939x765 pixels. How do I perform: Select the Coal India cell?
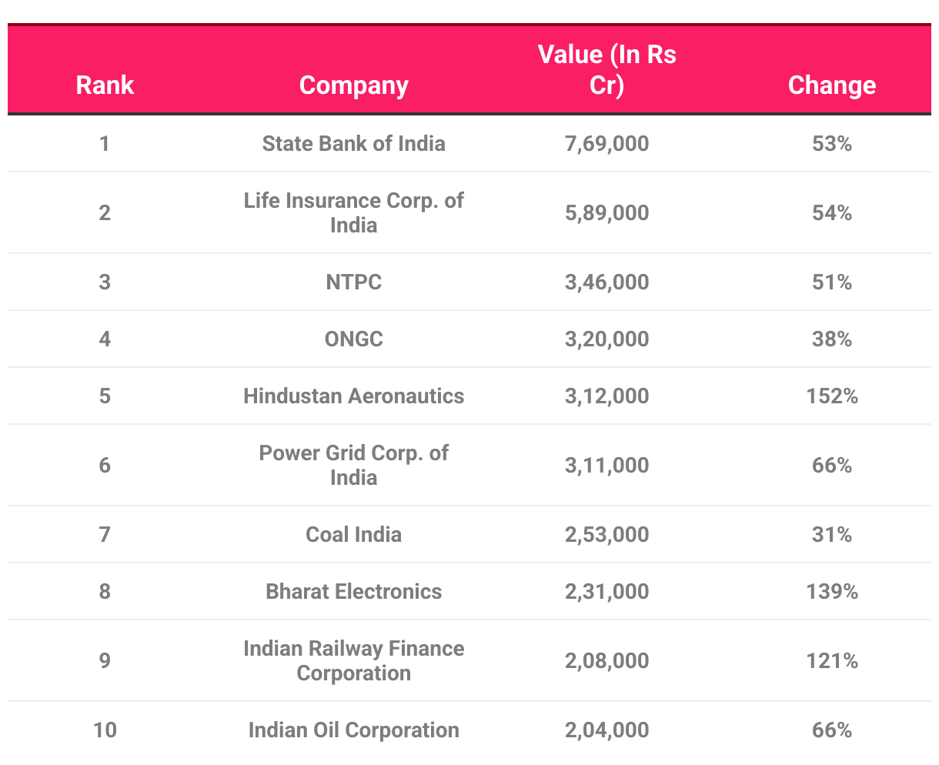[x=353, y=535]
